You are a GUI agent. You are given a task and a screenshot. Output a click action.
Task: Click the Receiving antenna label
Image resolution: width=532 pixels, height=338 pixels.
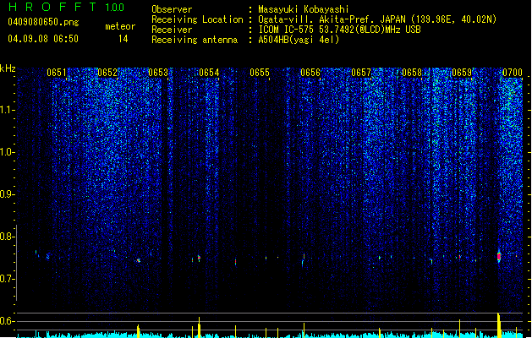click(195, 40)
